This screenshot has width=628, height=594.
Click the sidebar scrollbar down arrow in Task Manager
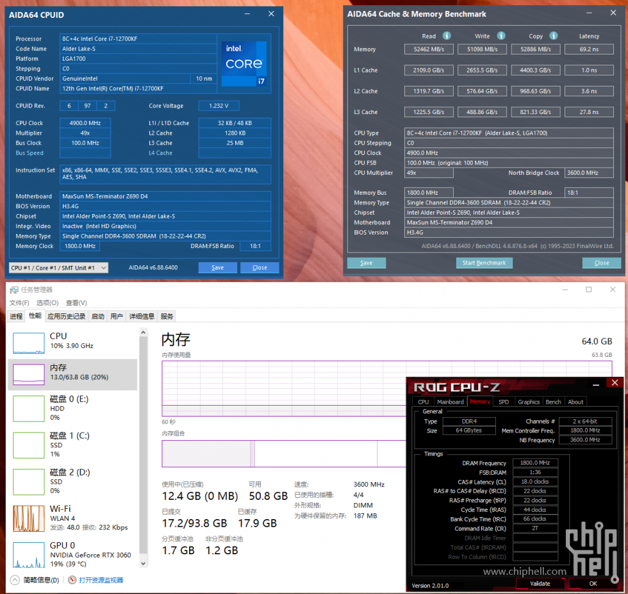pyautogui.click(x=144, y=563)
